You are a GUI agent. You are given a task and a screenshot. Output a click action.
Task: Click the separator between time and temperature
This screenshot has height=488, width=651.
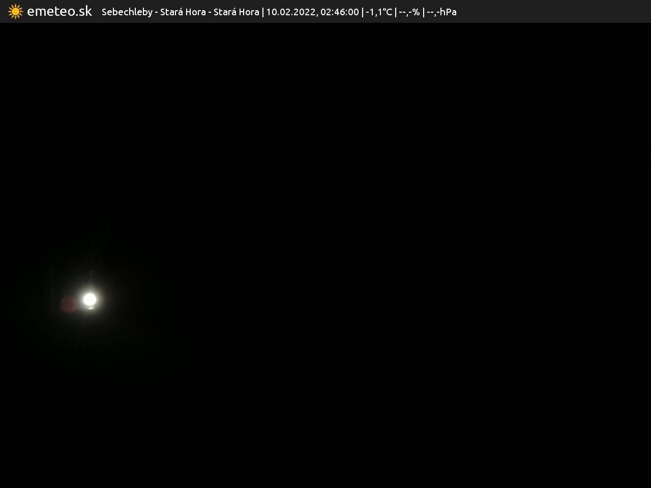click(362, 12)
